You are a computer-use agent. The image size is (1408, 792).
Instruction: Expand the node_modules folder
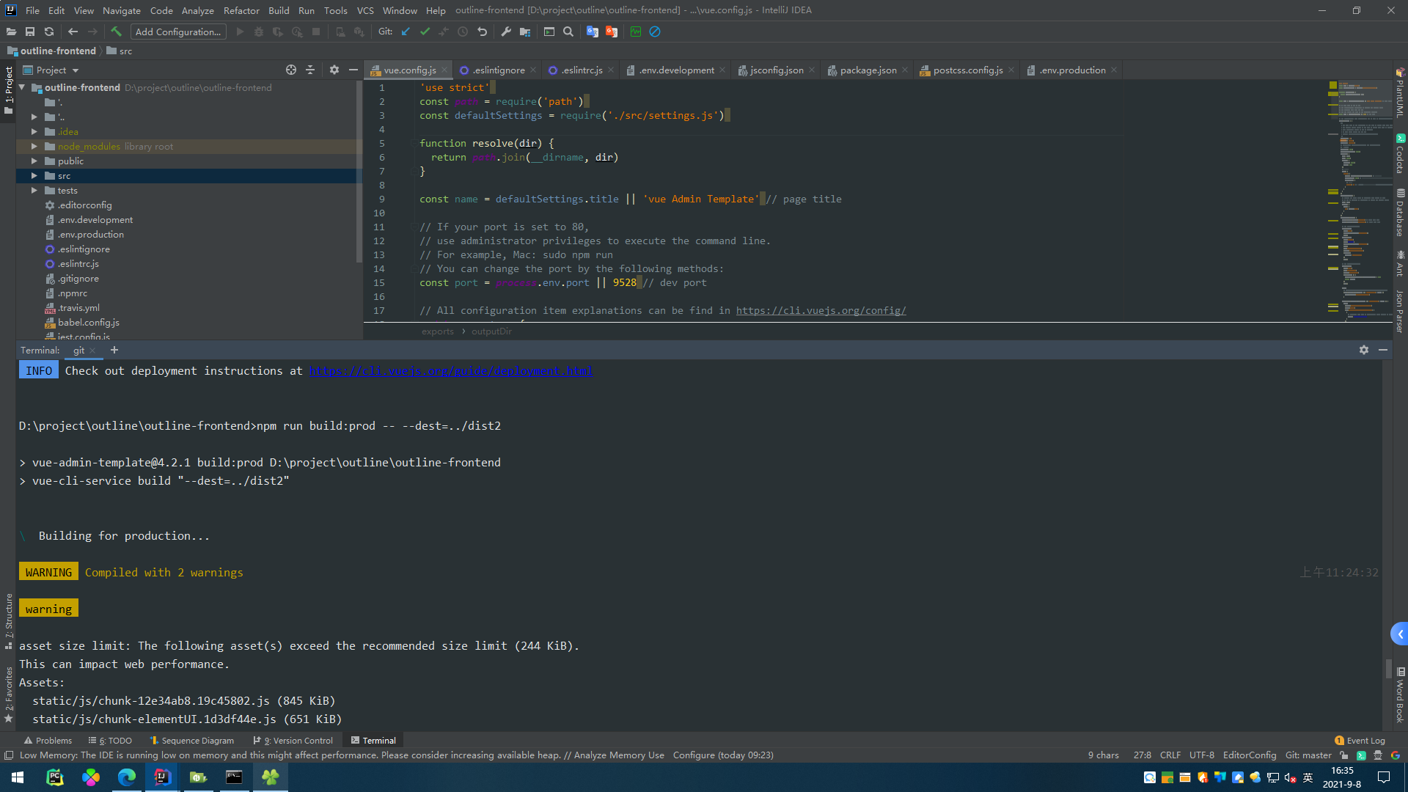(34, 147)
